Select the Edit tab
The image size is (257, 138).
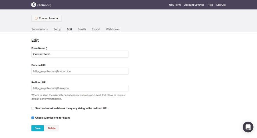coord(69,29)
